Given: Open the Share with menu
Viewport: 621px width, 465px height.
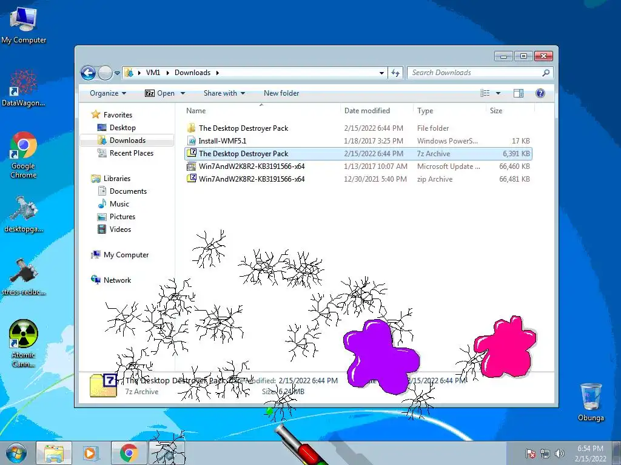Looking at the screenshot, I should coord(224,93).
